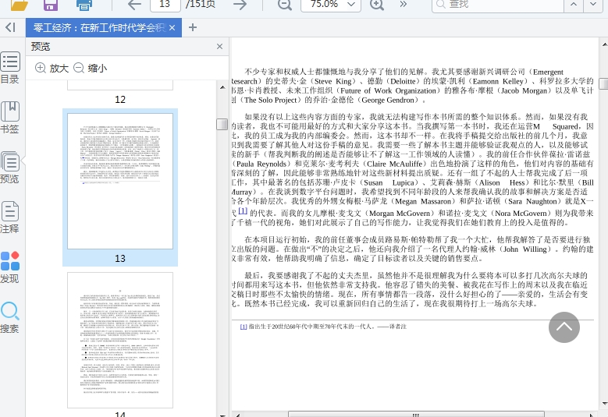The width and height of the screenshot is (608, 417).
Task: Click 放大 to enlarge thumbnails
Action: pos(52,69)
